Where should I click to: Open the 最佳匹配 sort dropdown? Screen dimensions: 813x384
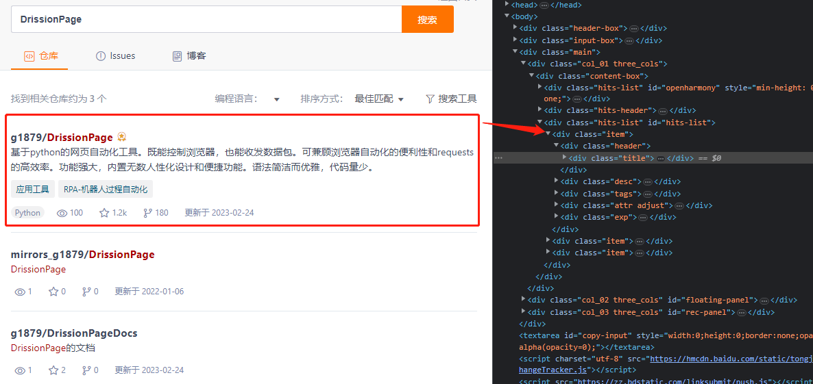pyautogui.click(x=379, y=99)
